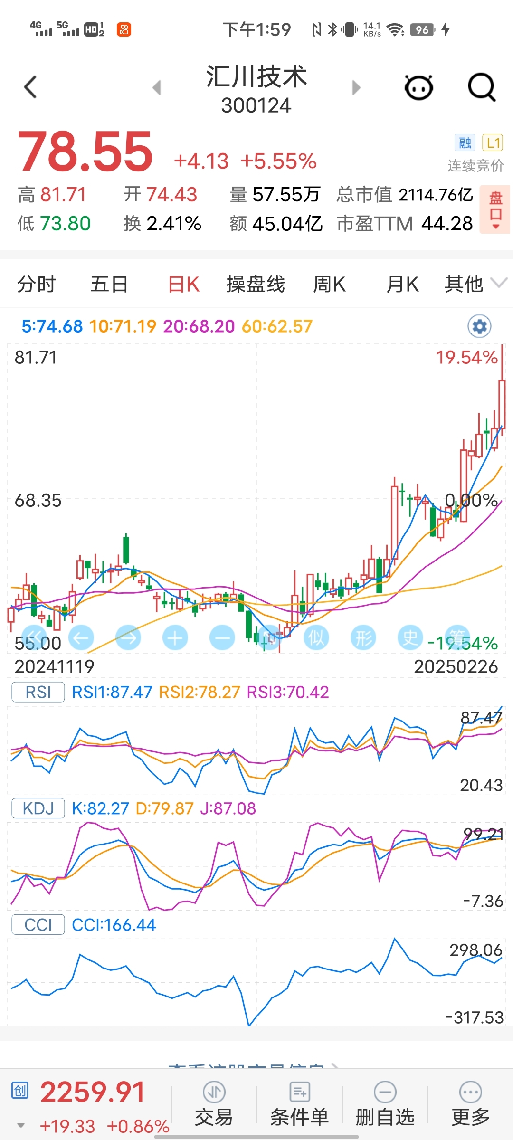Switch to the 五日 five-day tab

(x=109, y=285)
